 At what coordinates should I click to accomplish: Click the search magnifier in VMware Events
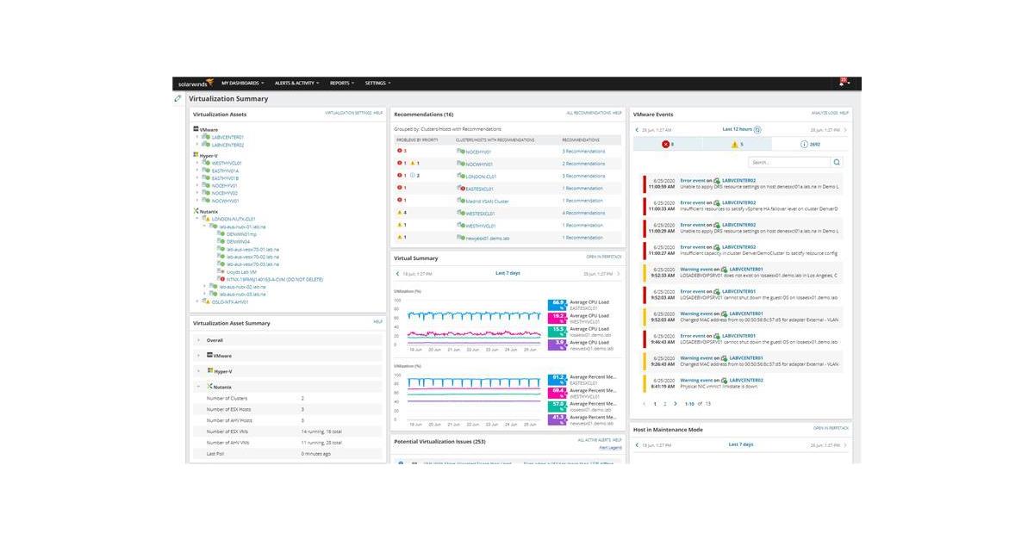[x=837, y=162]
